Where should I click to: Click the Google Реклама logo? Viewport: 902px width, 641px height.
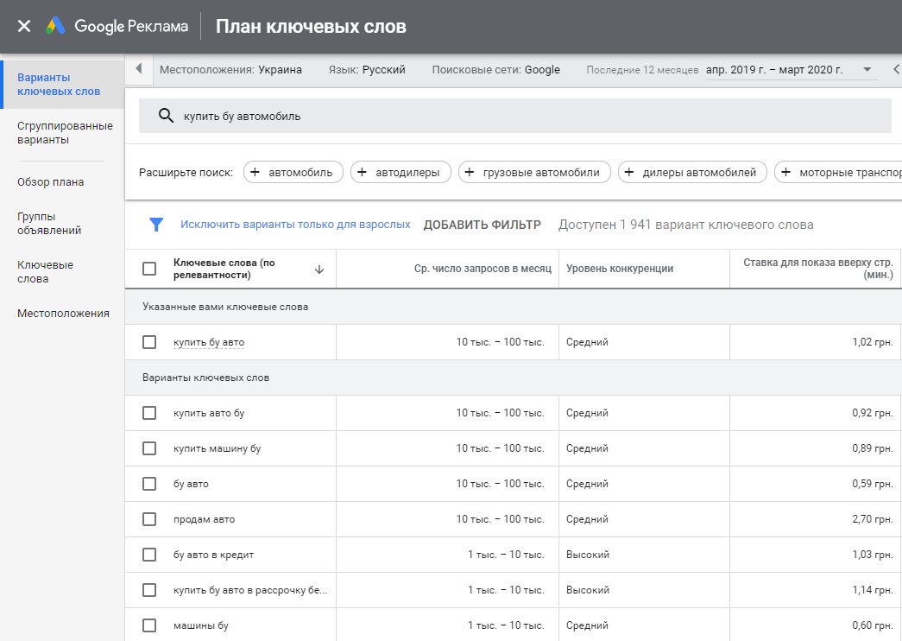117,26
